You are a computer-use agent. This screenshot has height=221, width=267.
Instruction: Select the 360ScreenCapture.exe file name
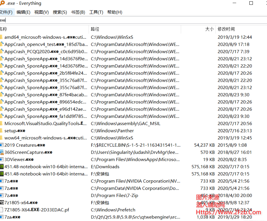28,152
